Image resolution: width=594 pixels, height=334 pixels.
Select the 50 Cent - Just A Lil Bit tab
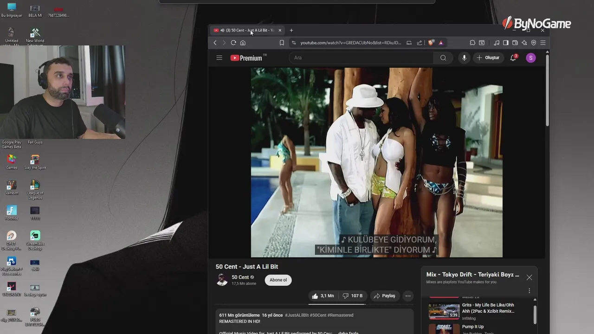pos(248,30)
